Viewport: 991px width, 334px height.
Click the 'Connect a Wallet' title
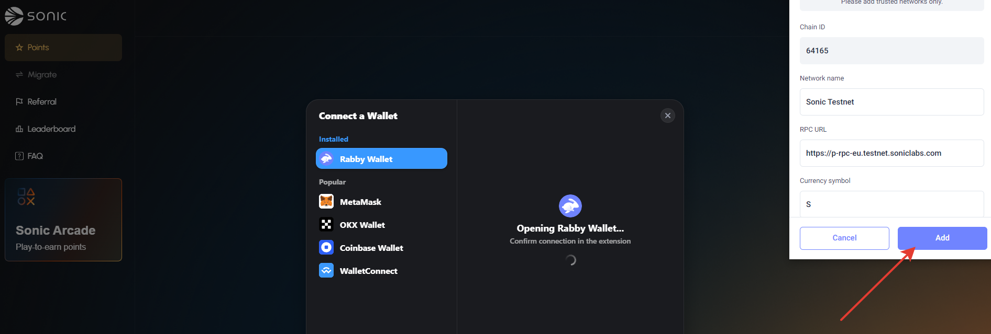358,116
